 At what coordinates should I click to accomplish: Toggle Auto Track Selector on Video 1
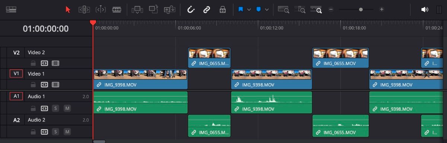(44, 85)
